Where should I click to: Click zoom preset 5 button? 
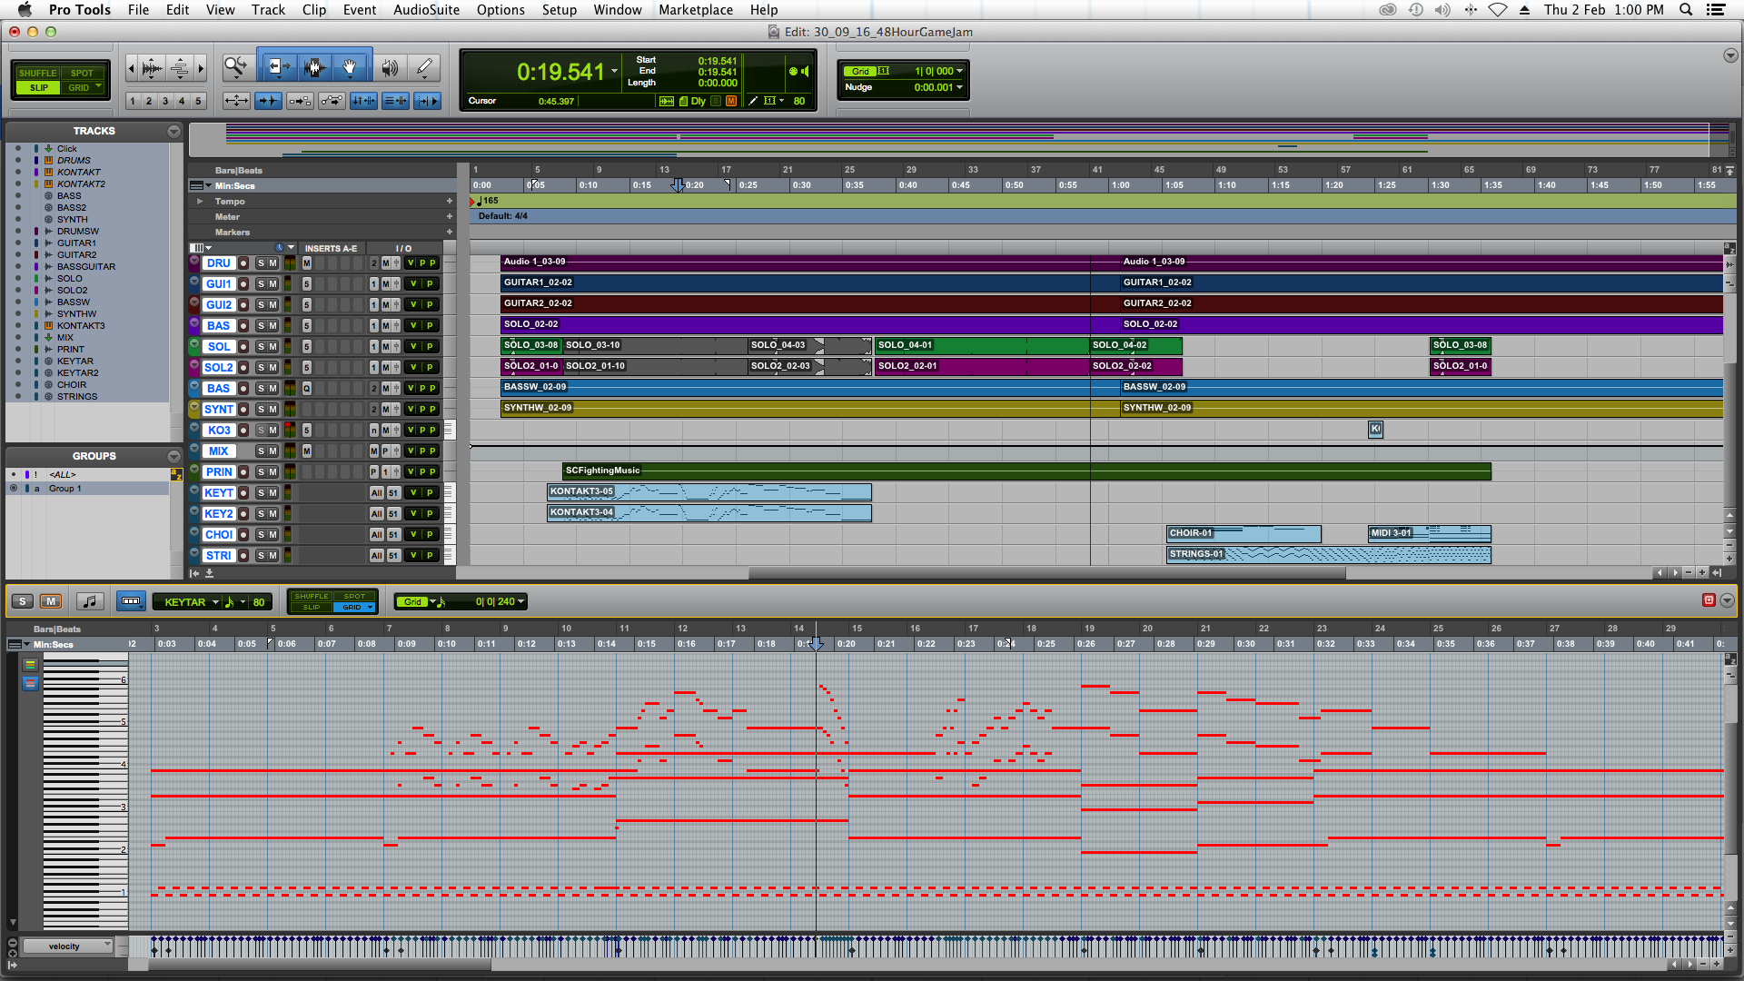(198, 101)
